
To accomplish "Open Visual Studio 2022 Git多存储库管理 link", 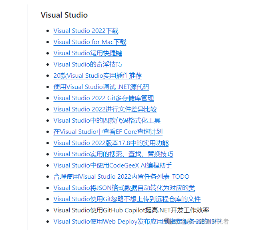I will tap(104, 98).
